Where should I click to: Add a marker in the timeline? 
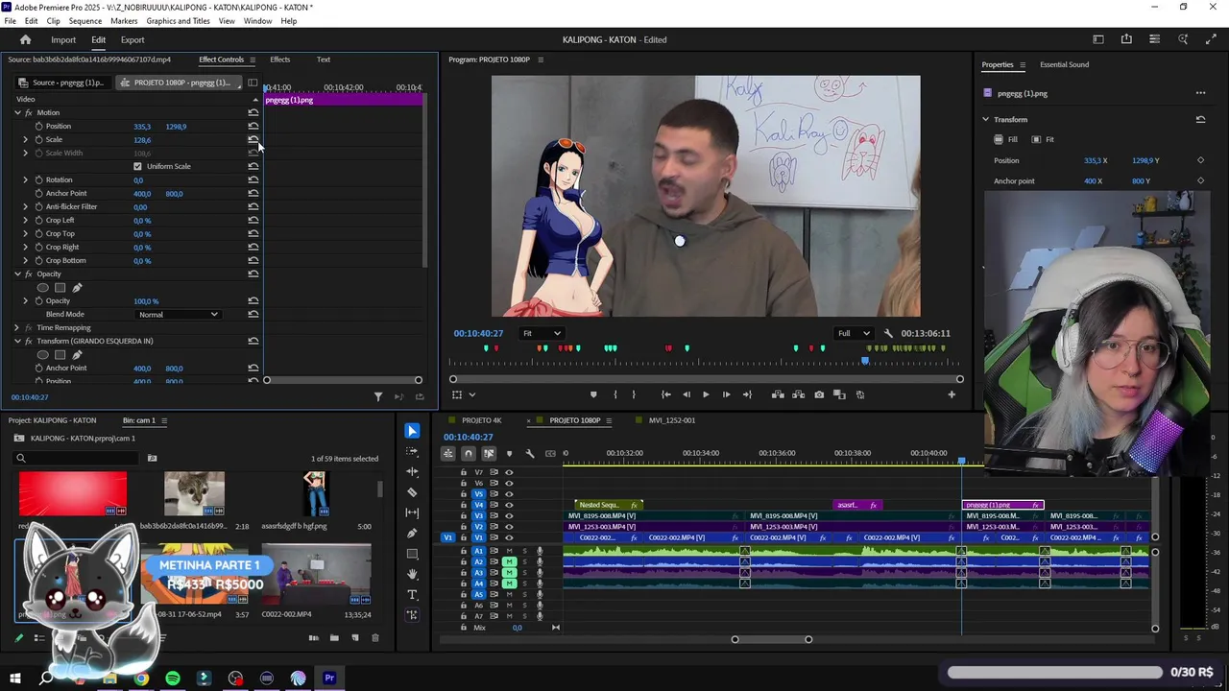(509, 453)
